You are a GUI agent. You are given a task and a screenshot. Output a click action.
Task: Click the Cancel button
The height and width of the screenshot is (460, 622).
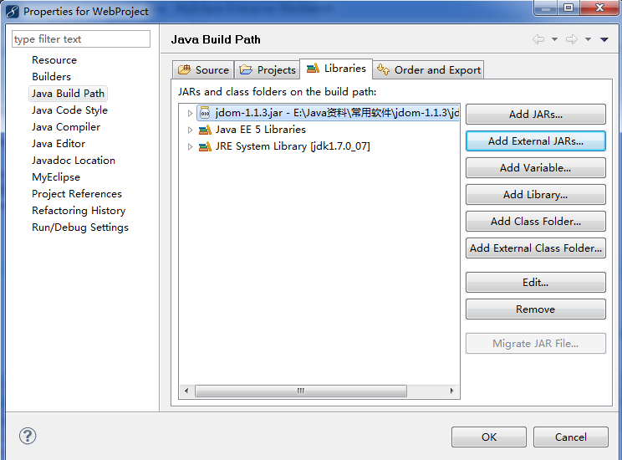click(570, 437)
